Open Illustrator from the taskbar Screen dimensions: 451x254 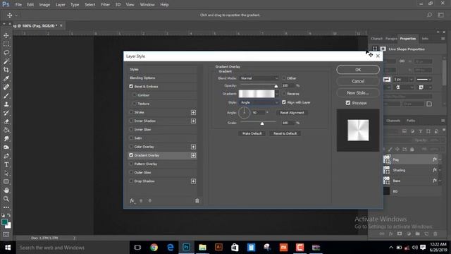218,248
